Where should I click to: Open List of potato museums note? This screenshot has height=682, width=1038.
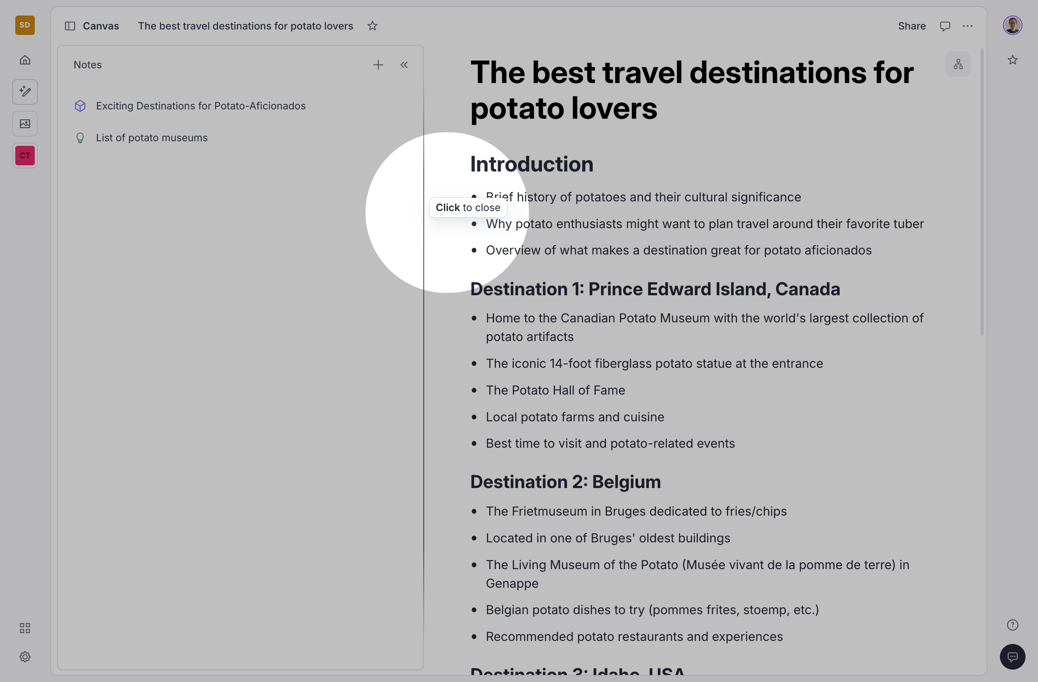151,138
